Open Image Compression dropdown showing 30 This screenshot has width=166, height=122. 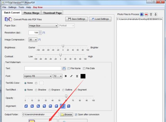click(33, 40)
